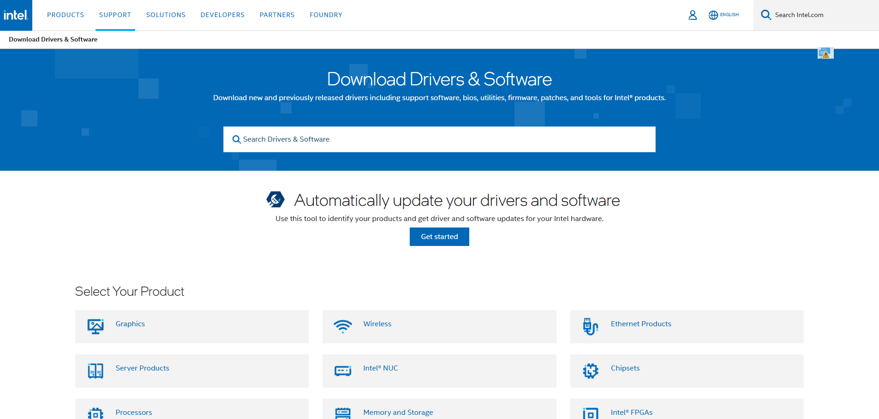Click the Ethernet Products cable icon
The width and height of the screenshot is (879, 419).
[591, 326]
